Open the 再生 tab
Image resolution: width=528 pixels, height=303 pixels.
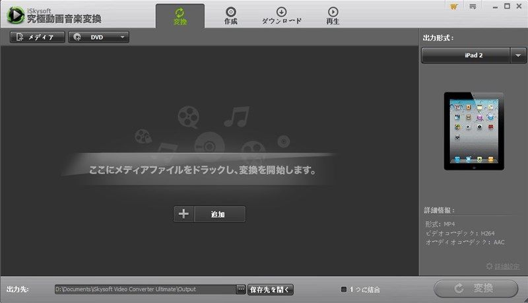pos(333,16)
